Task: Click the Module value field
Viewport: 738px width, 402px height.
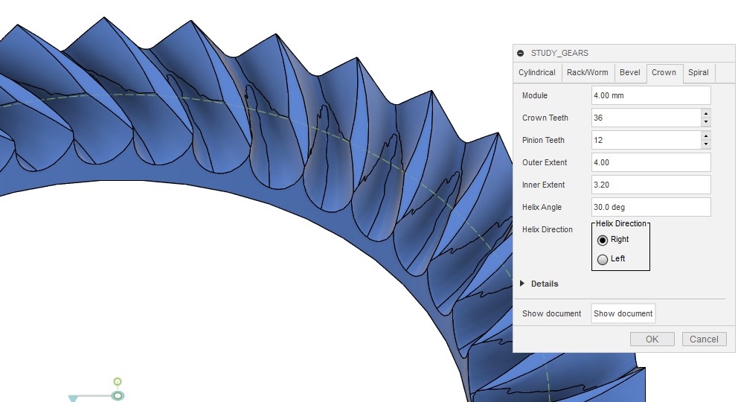Action: [650, 95]
